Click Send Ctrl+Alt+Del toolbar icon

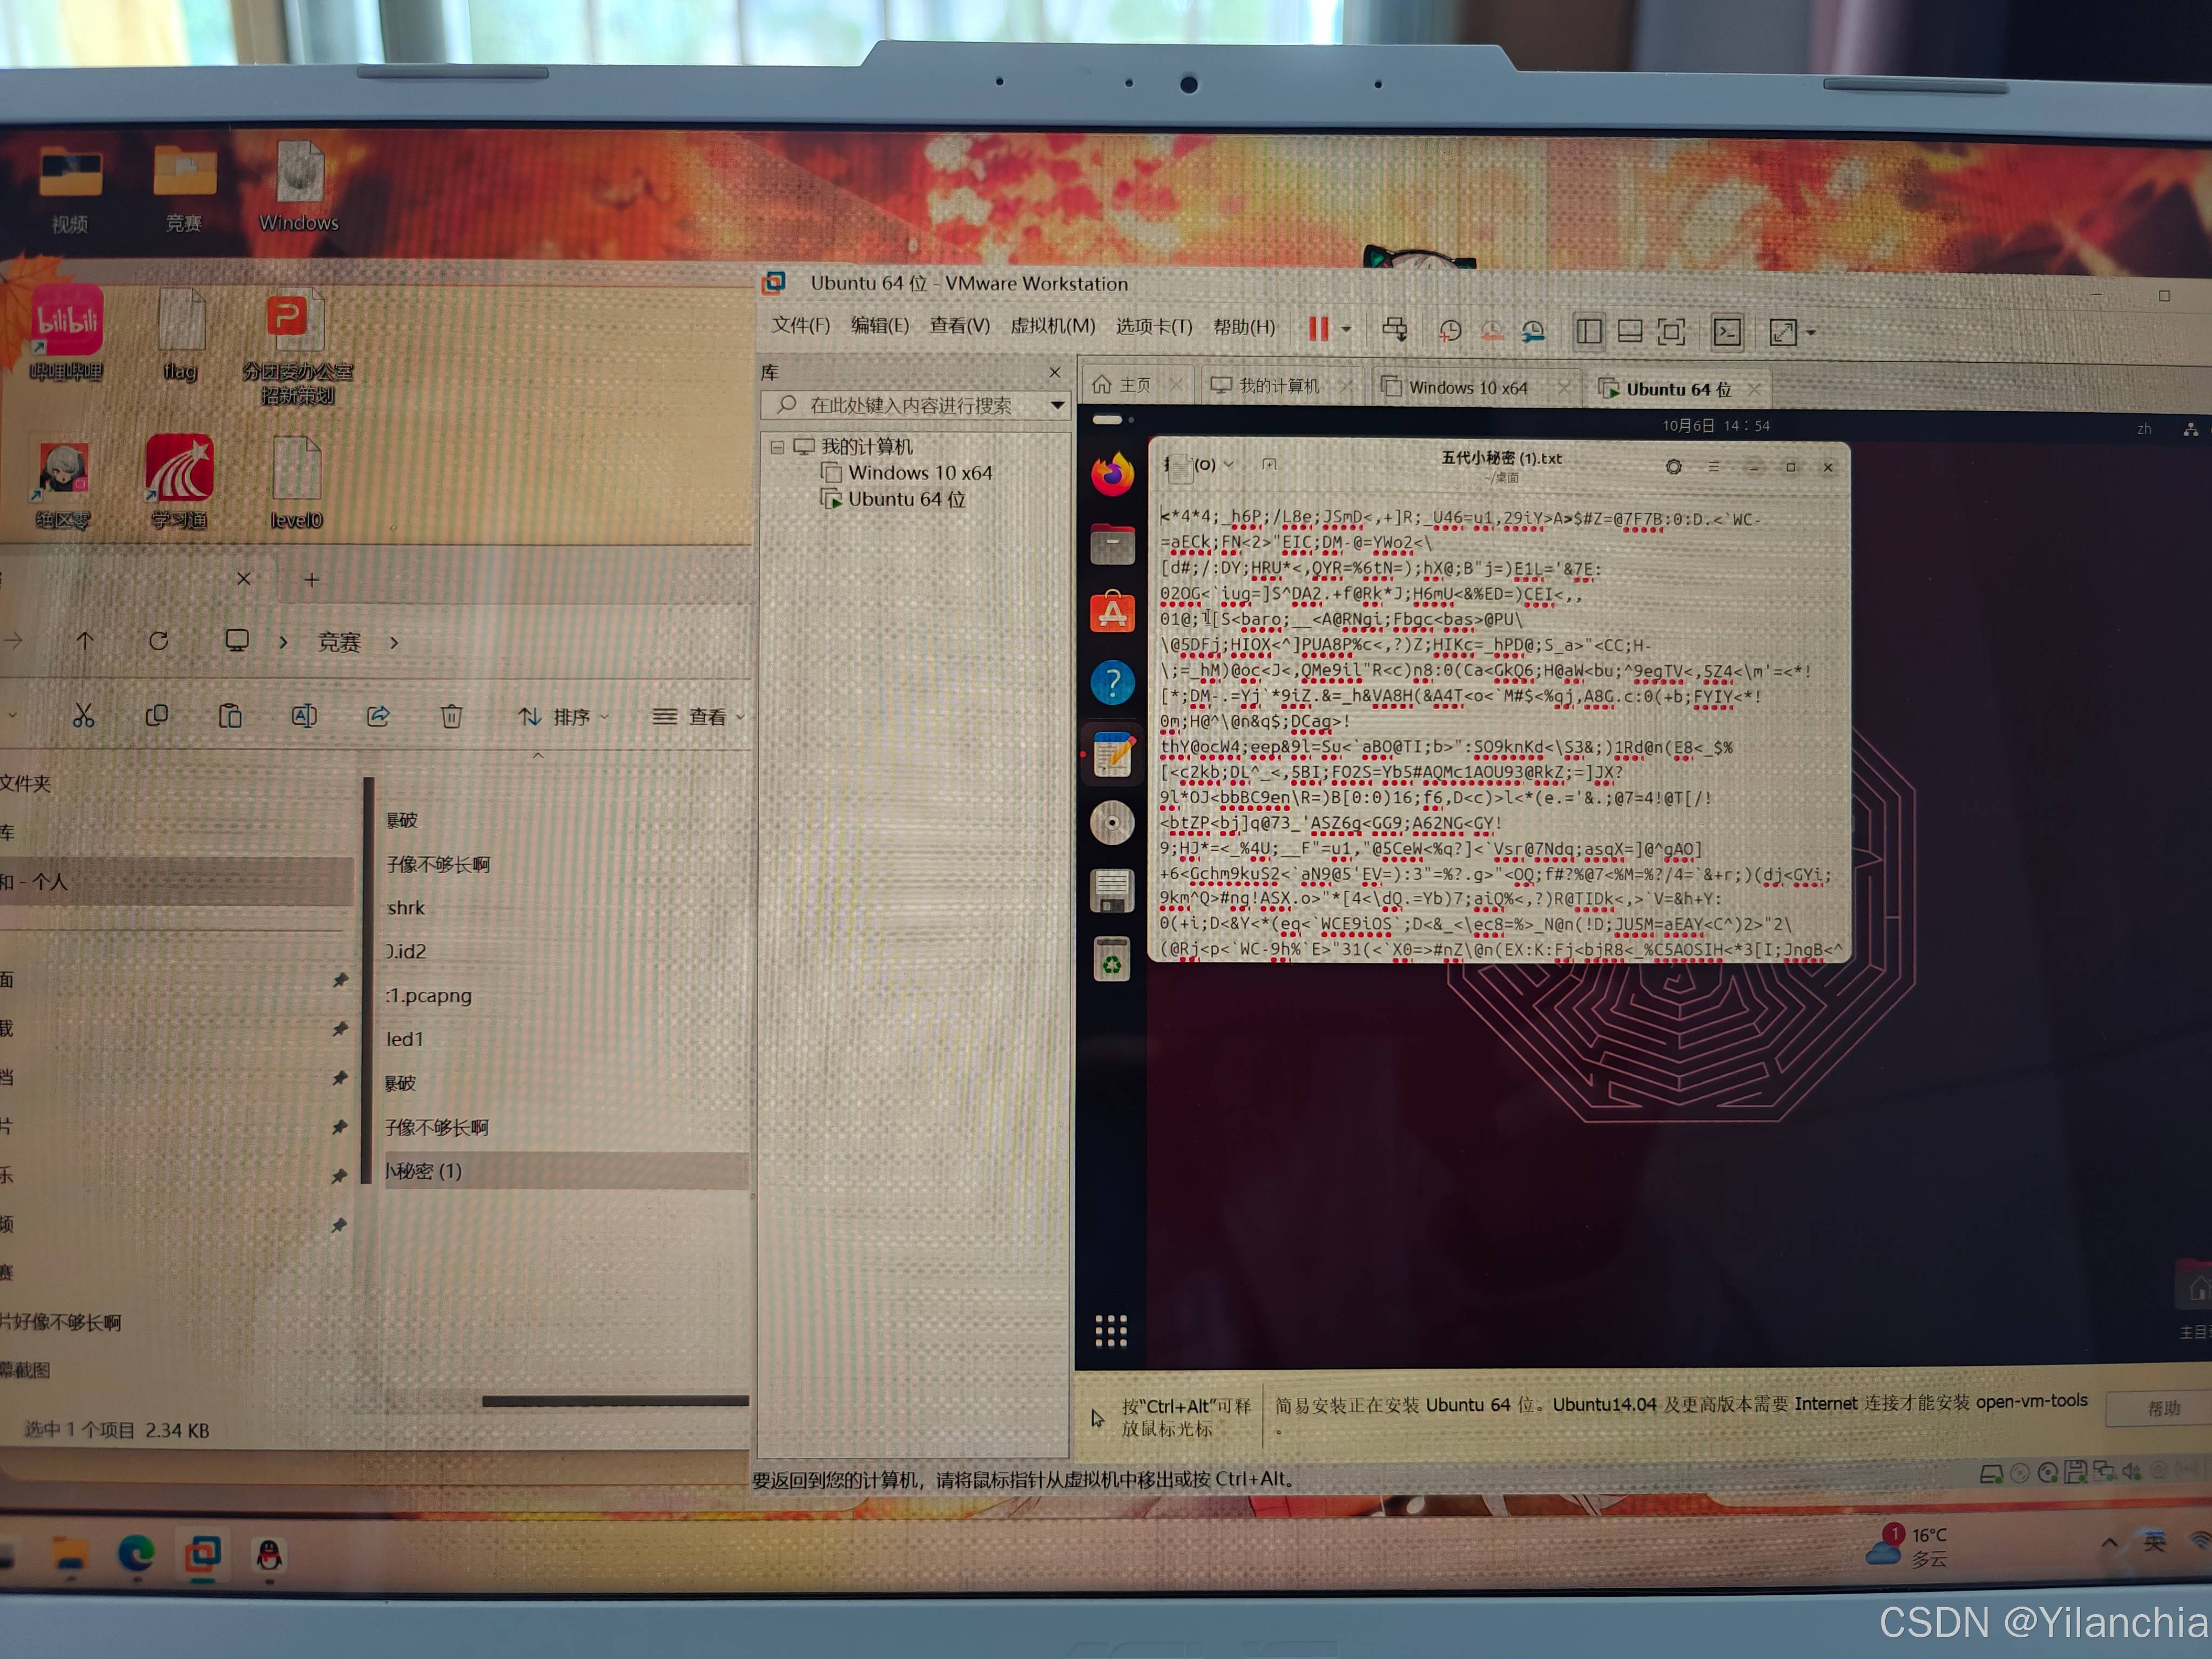(x=1395, y=330)
